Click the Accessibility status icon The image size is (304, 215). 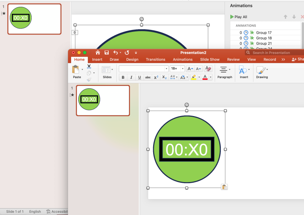pos(48,212)
